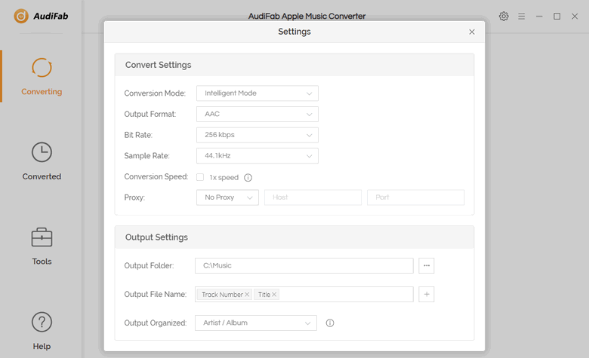Screen dimensions: 589x358
Task: Click the Output Settings section header
Action: (x=294, y=237)
